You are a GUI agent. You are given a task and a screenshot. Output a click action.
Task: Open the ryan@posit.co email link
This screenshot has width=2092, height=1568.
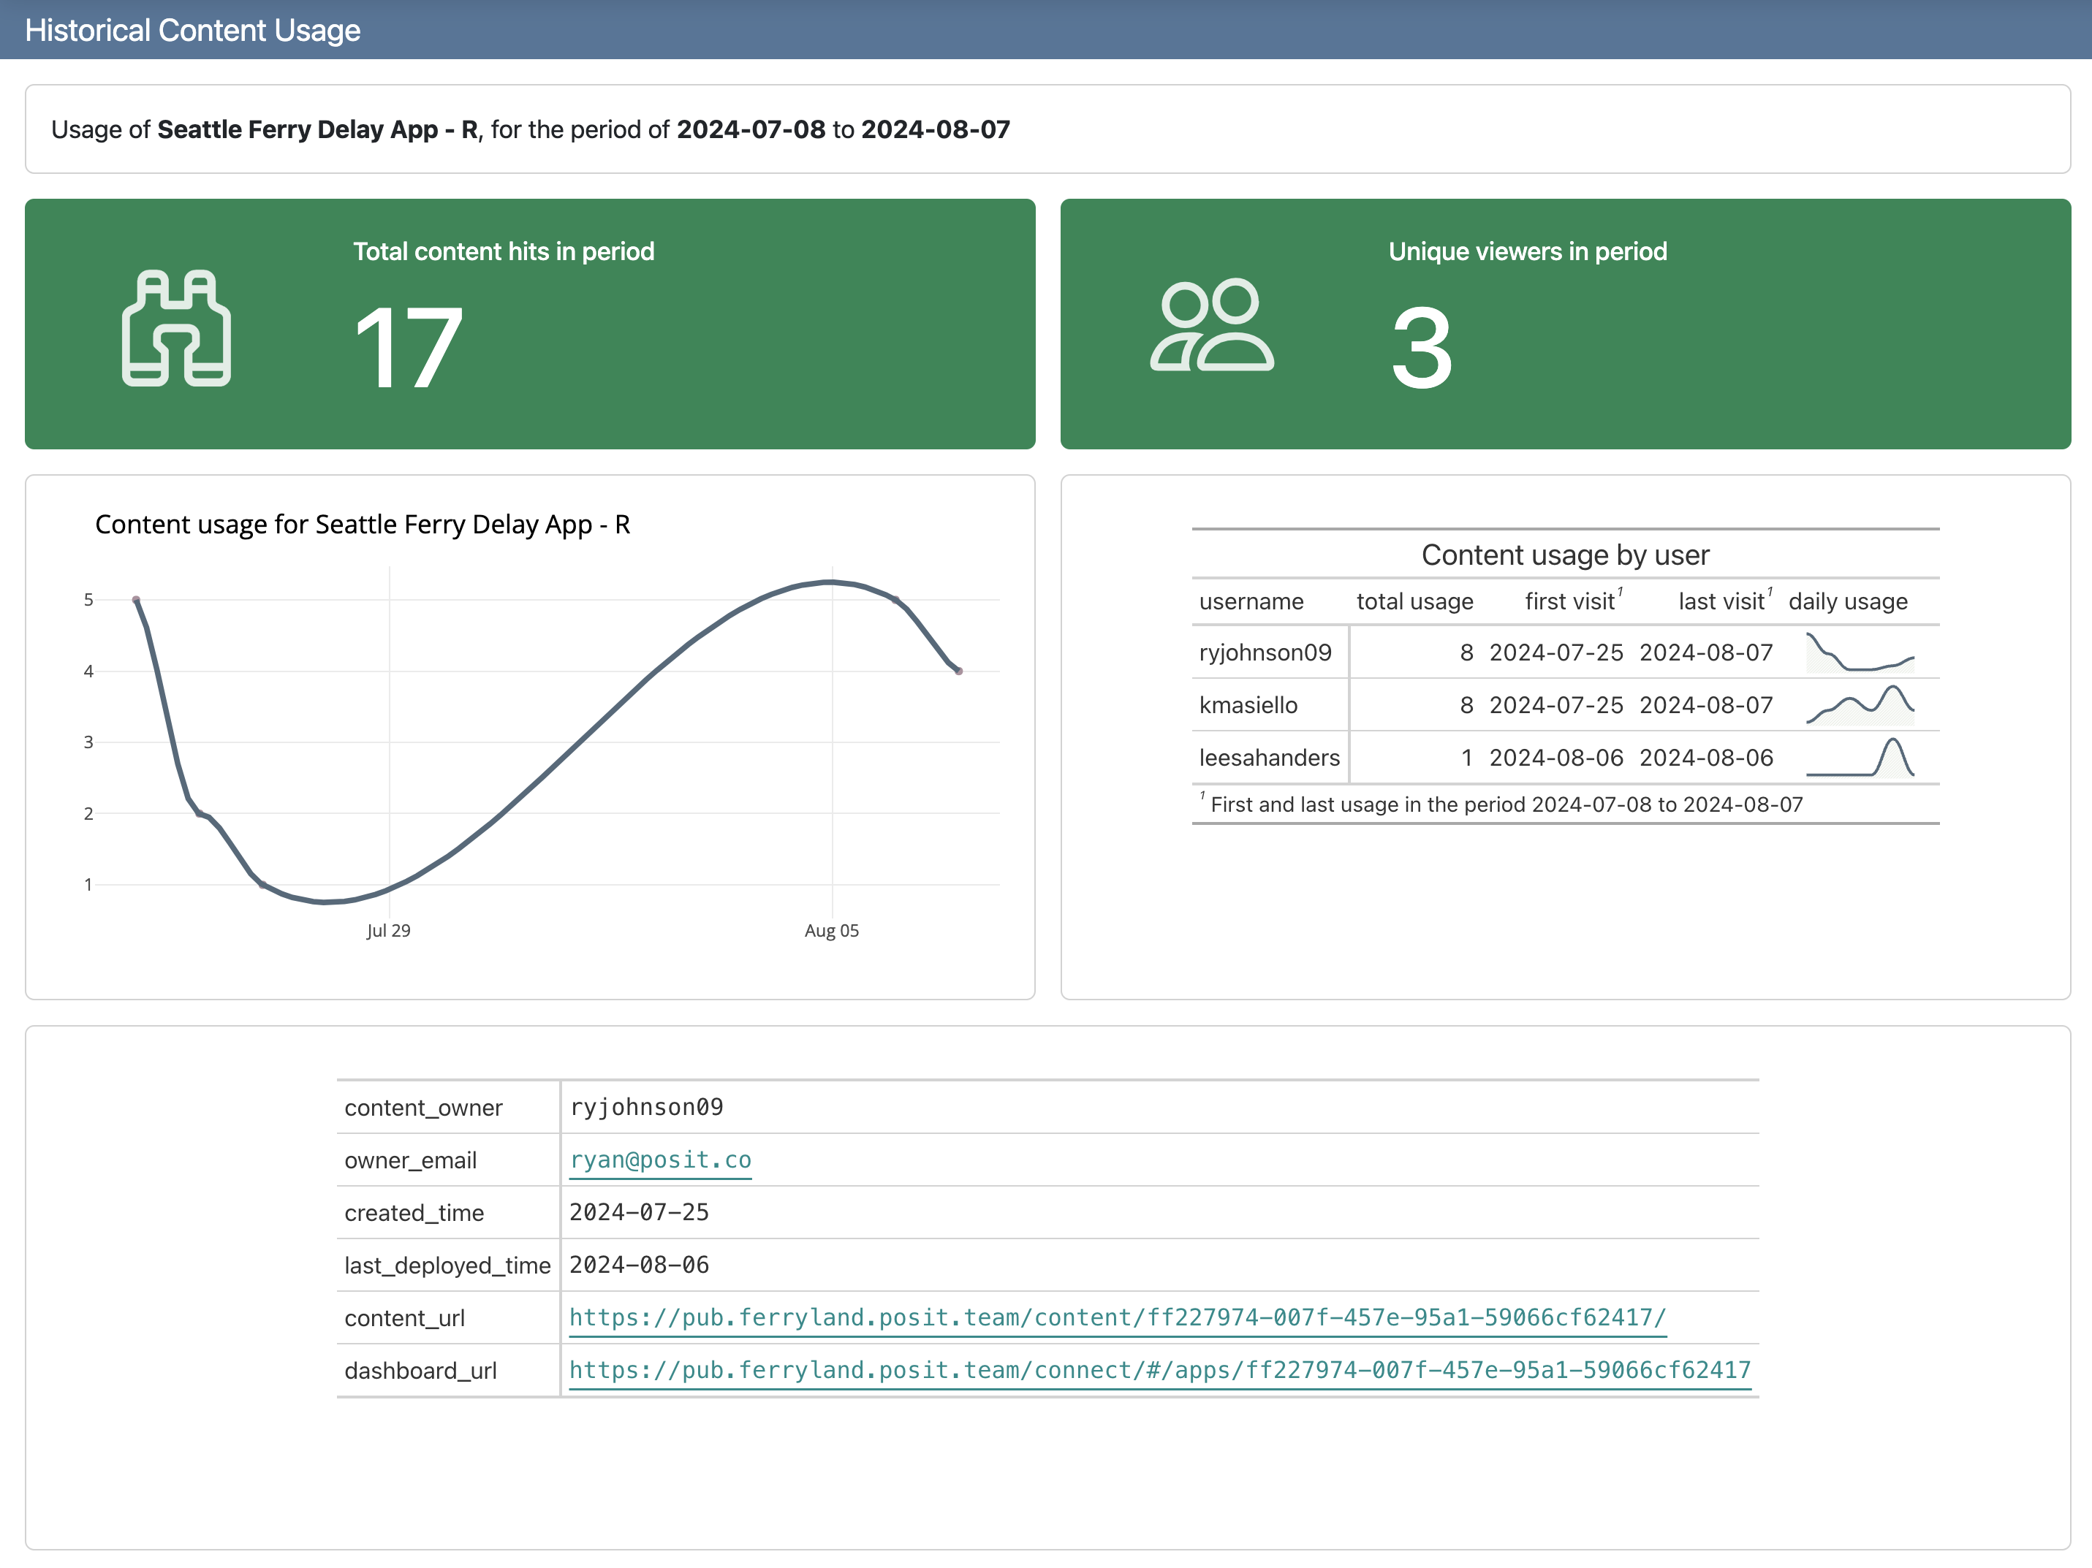[660, 1160]
